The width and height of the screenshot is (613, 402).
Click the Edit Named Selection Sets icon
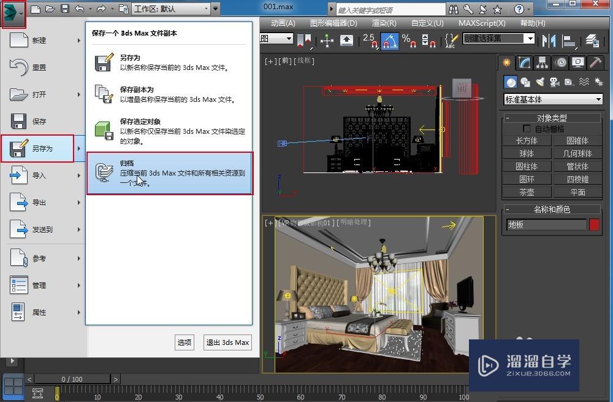tap(452, 40)
